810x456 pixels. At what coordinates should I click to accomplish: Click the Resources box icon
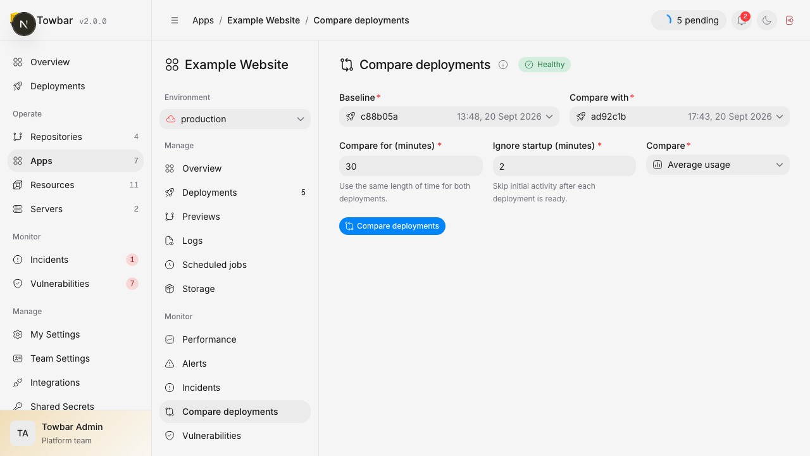point(18,185)
